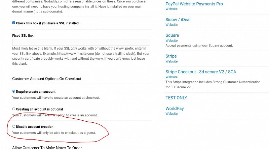Open the Stripe payment gateway
The image size is (269, 150).
tap(171, 56)
